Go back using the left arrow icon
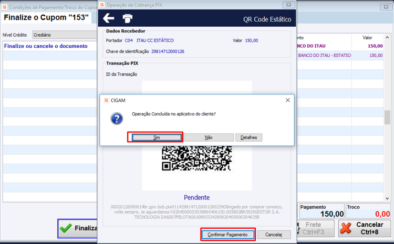 click(x=109, y=18)
